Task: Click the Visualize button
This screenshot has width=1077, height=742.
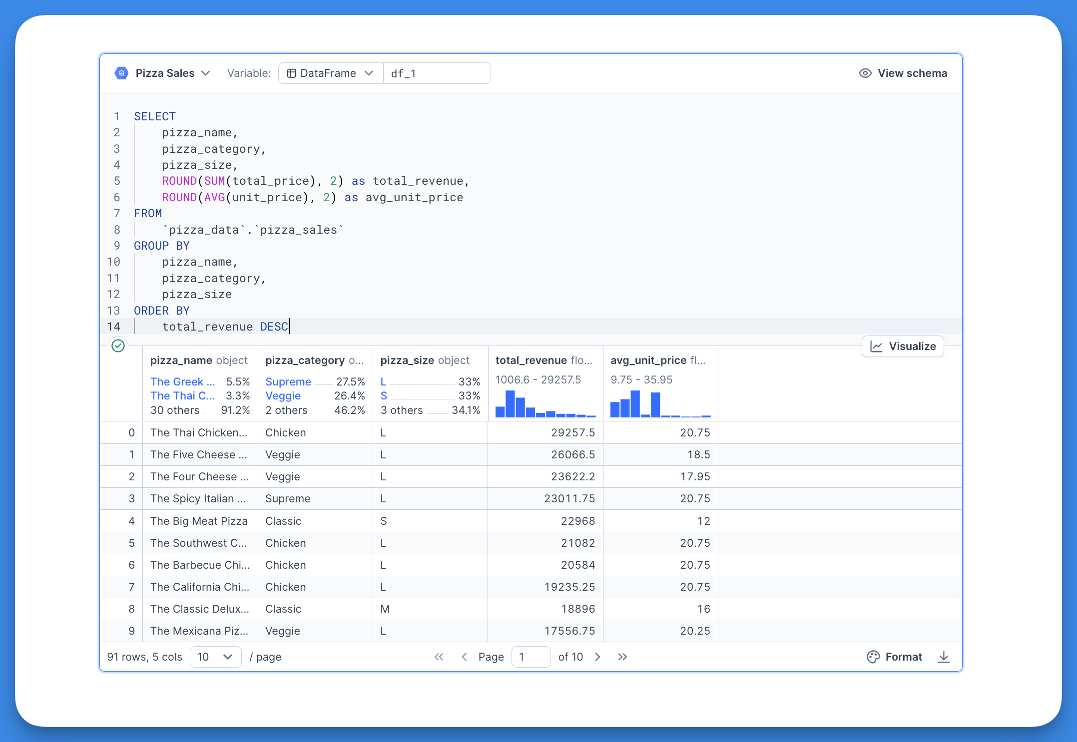Action: click(x=903, y=346)
